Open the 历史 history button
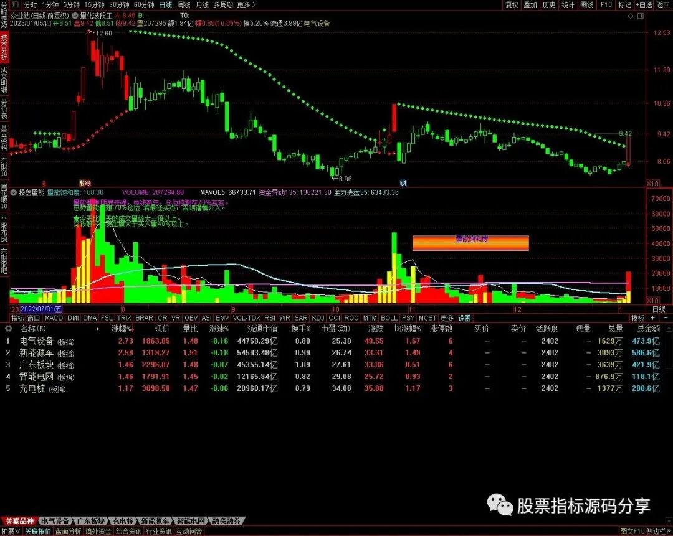673x536 pixels. click(549, 5)
